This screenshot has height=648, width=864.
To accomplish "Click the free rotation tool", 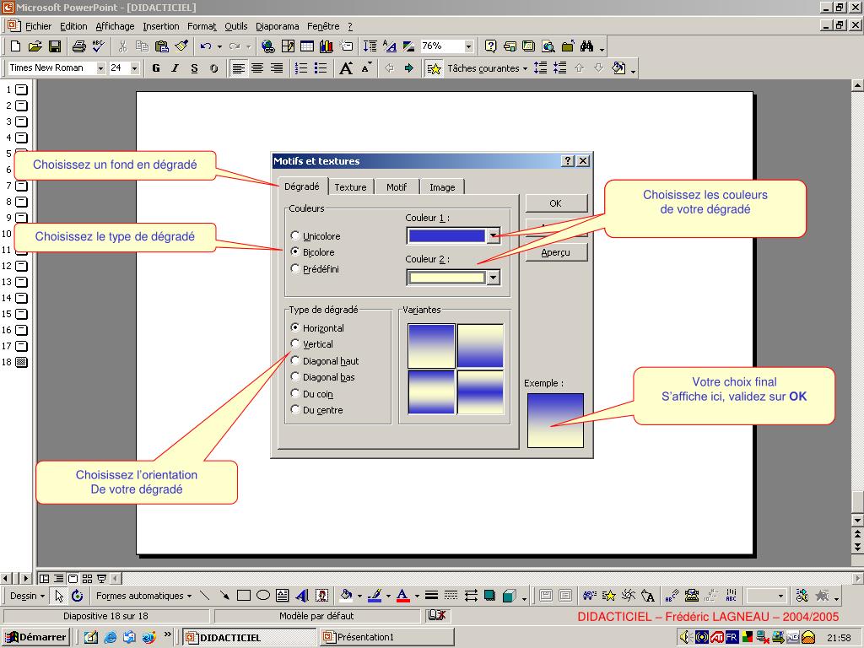I will point(78,596).
